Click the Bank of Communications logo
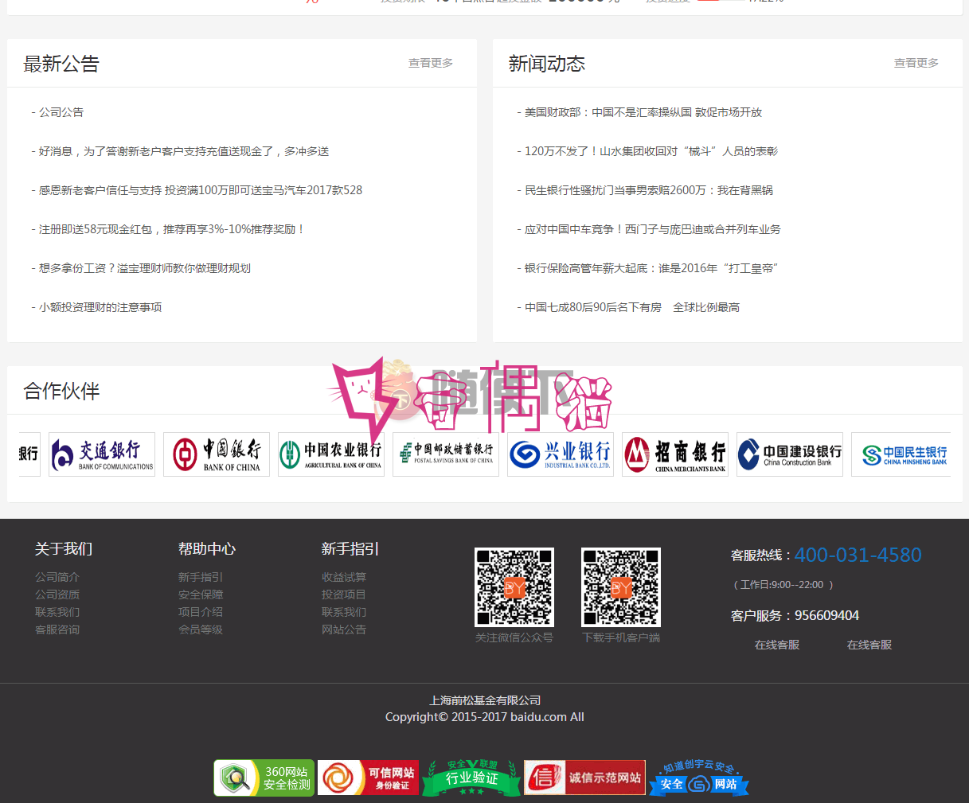This screenshot has width=969, height=803. click(x=102, y=454)
